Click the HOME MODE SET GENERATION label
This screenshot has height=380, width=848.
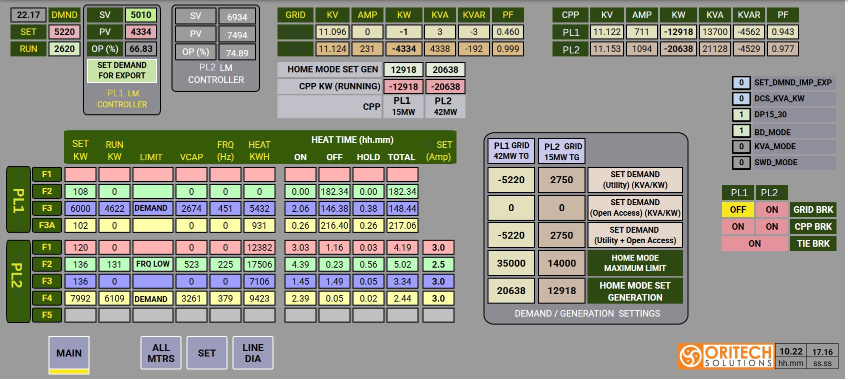(635, 291)
